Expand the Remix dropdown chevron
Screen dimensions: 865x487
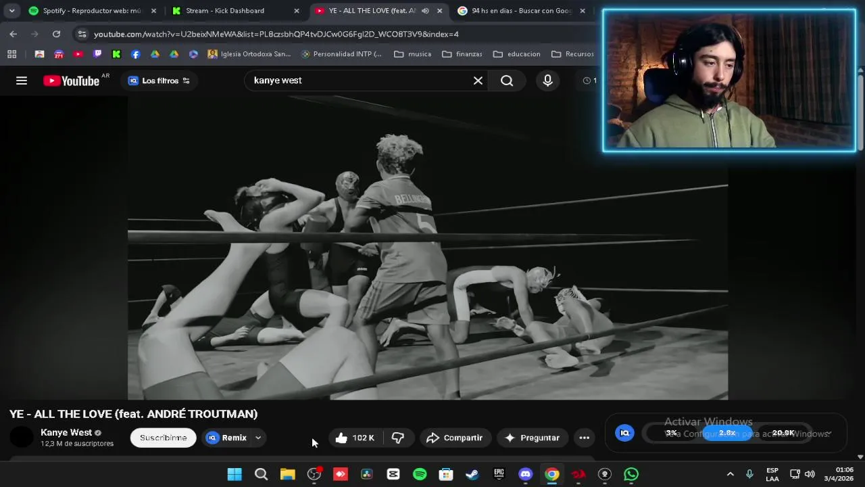258,438
